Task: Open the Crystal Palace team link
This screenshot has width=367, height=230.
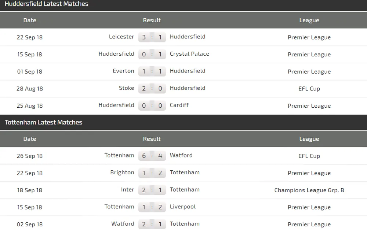Action: pyautogui.click(x=189, y=54)
